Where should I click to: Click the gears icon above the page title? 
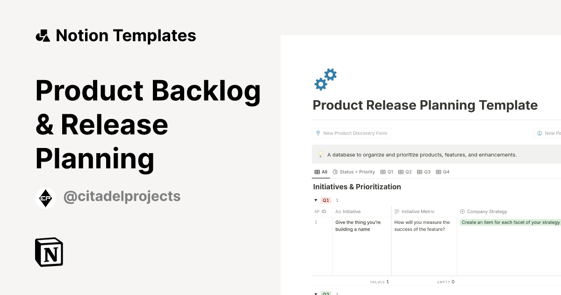pyautogui.click(x=325, y=79)
